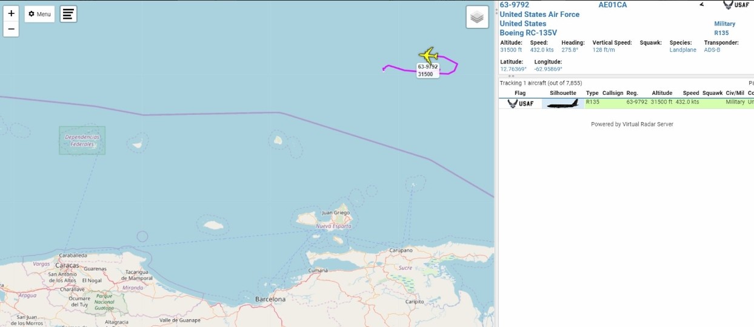
Task: Zoom in with the plus button
Action: pyautogui.click(x=11, y=13)
